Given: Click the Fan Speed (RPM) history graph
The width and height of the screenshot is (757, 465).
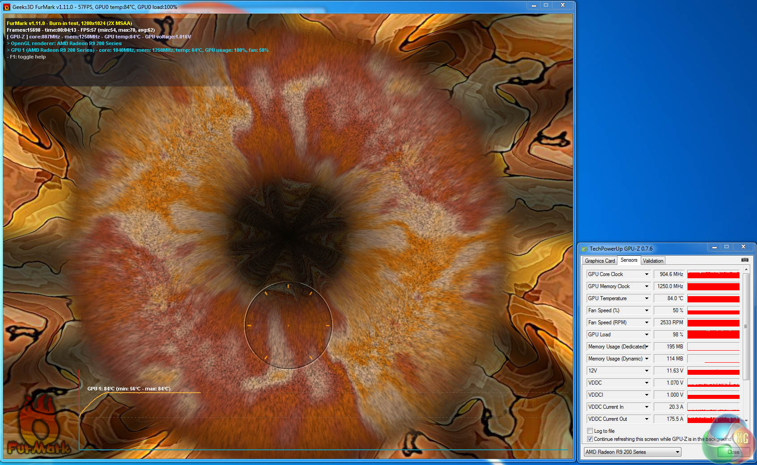Looking at the screenshot, I should click(713, 323).
